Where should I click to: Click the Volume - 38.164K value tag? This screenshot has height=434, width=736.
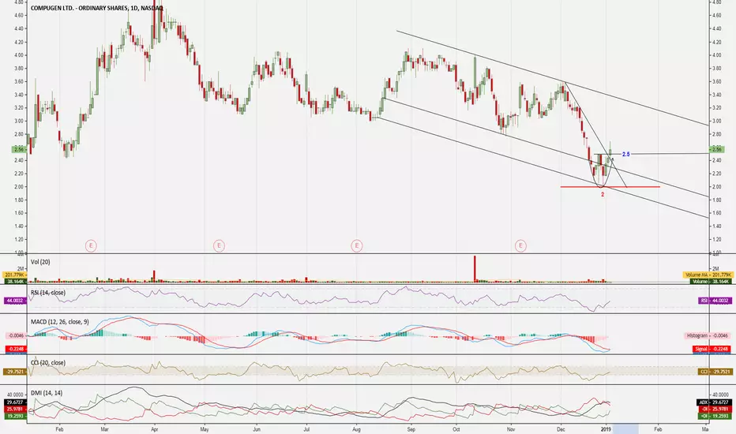coord(711,282)
